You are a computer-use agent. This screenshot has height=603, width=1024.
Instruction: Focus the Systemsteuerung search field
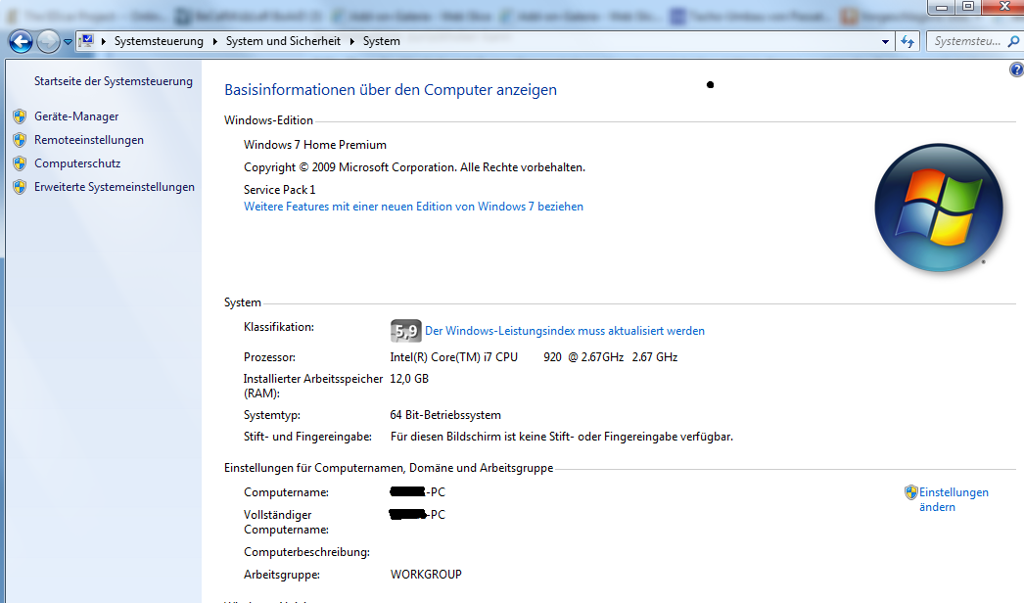coord(966,41)
